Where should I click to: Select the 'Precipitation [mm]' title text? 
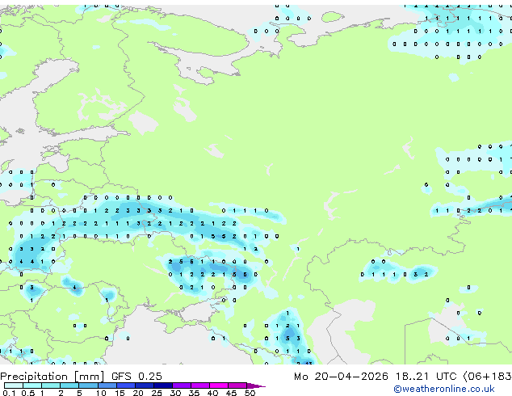[x=52, y=377]
